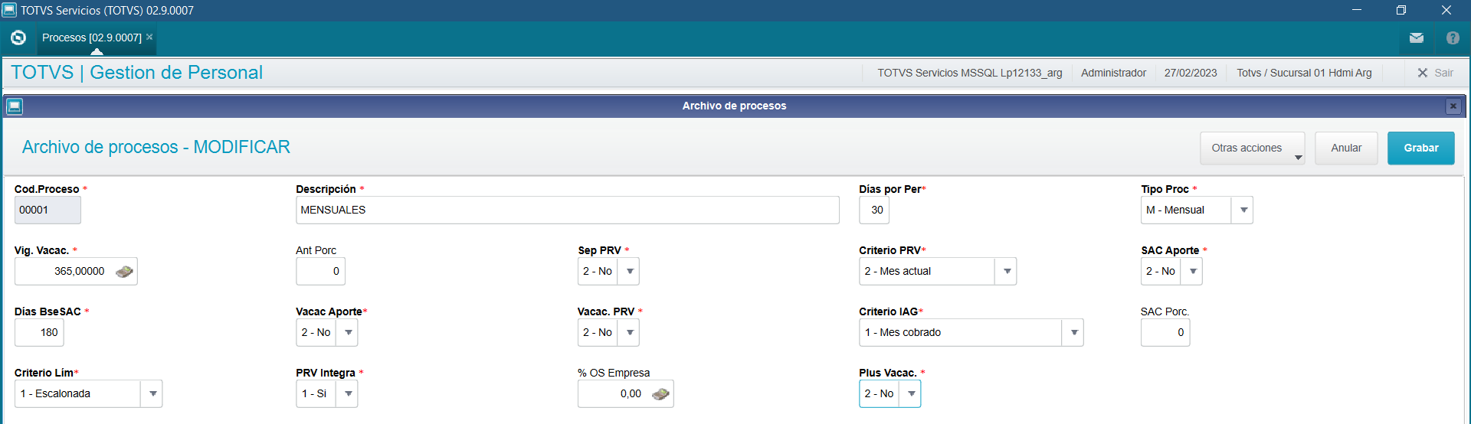1471x424 pixels.
Task: Expand the Criterio Lim dropdown
Action: coord(152,393)
